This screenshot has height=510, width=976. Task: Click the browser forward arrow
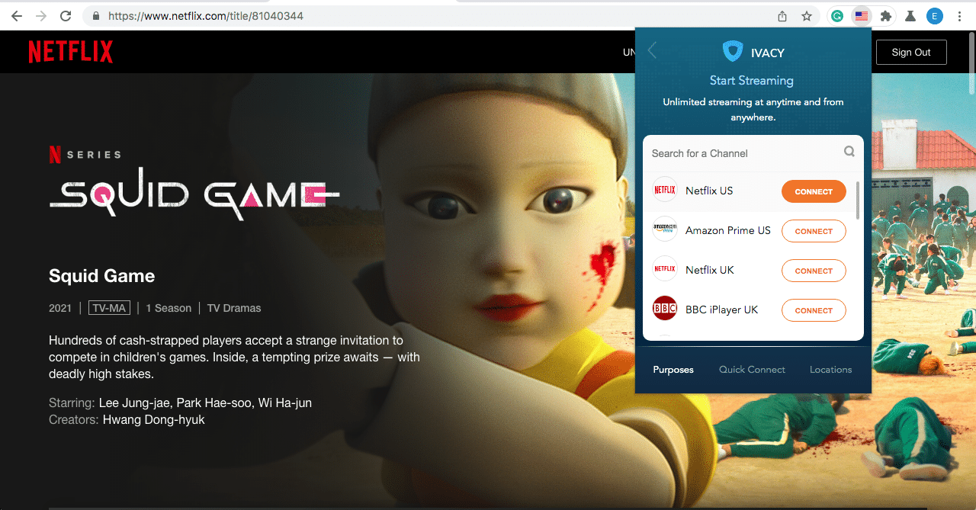tap(41, 16)
